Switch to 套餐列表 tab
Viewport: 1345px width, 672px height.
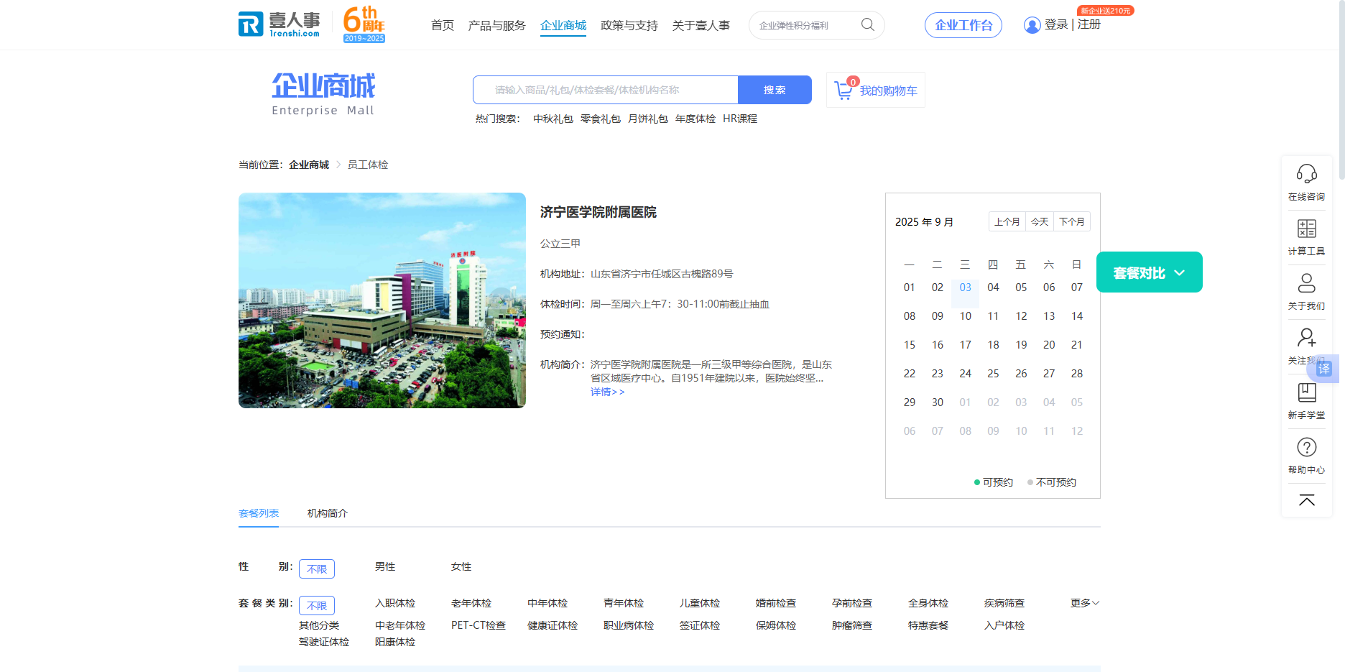[x=259, y=513]
